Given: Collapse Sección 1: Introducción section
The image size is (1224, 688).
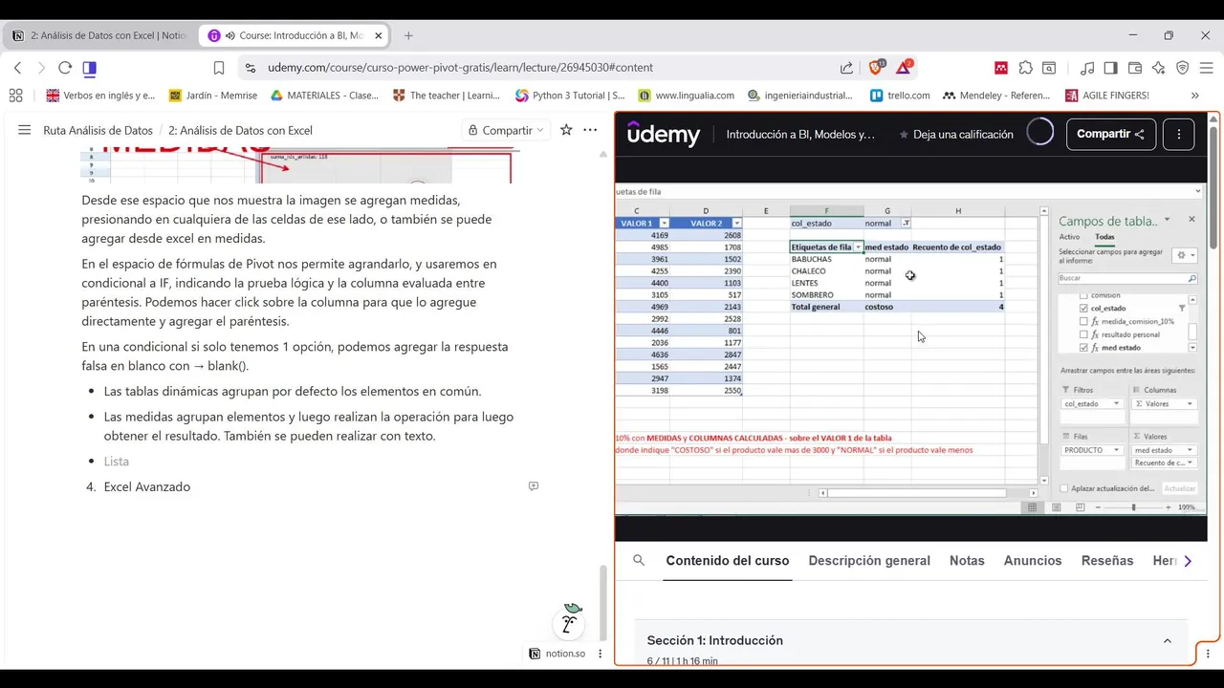Looking at the screenshot, I should click(1167, 641).
